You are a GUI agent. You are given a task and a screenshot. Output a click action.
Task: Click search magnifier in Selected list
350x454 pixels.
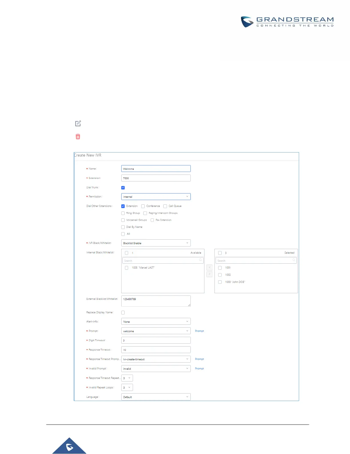pos(294,260)
